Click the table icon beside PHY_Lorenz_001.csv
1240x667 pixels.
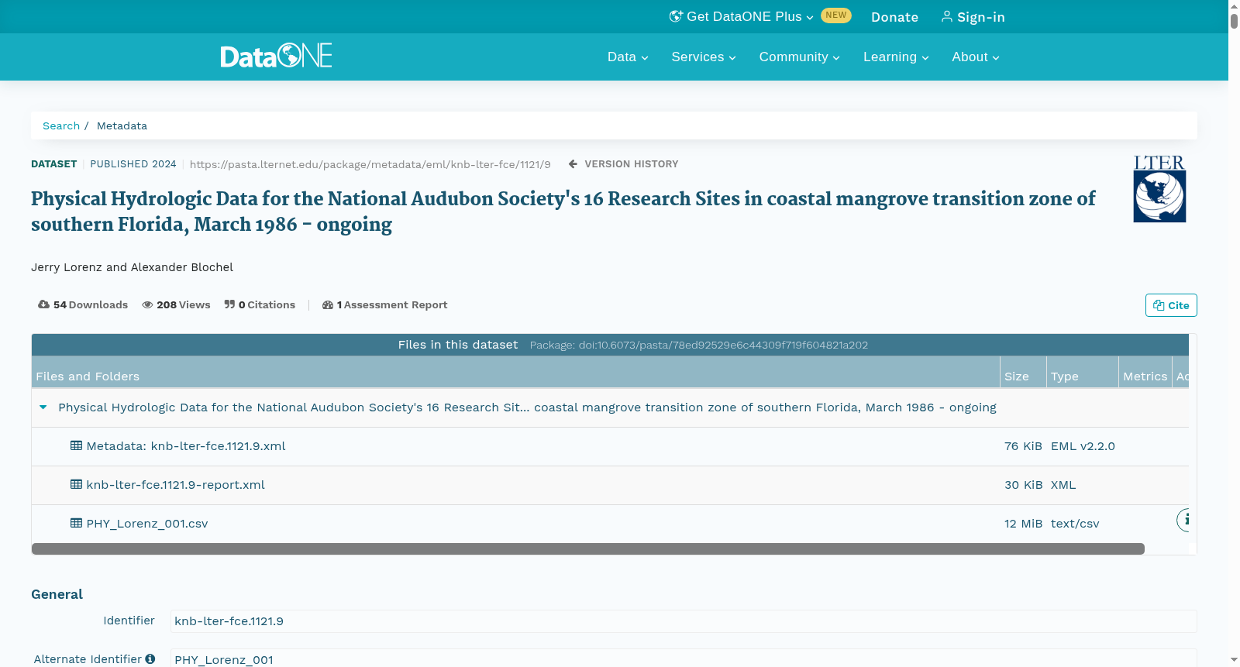pos(76,523)
